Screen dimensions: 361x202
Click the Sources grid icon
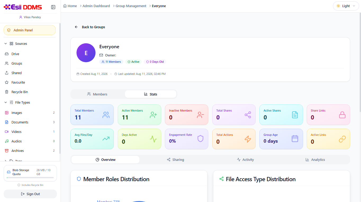tap(11, 44)
